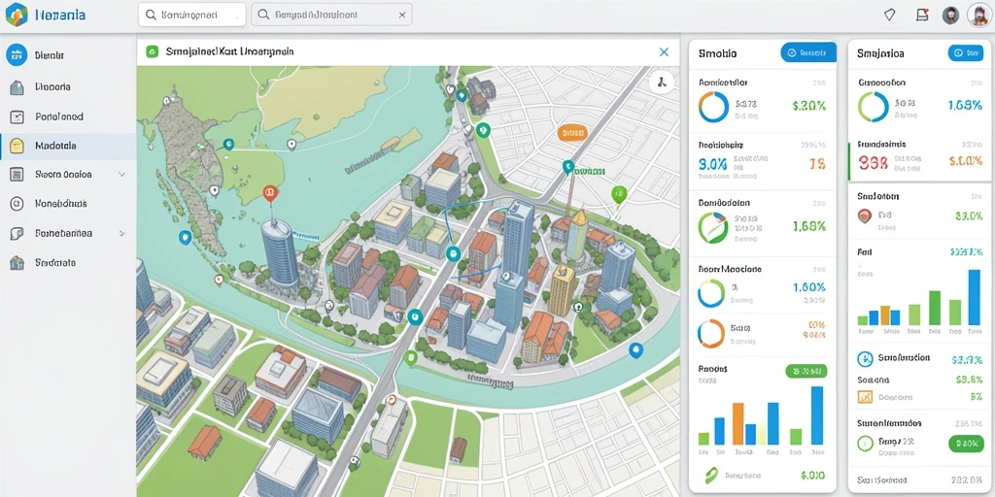This screenshot has height=497, width=995.
Task: Select the radio circle beside the green 0.00% button
Action: 865,443
